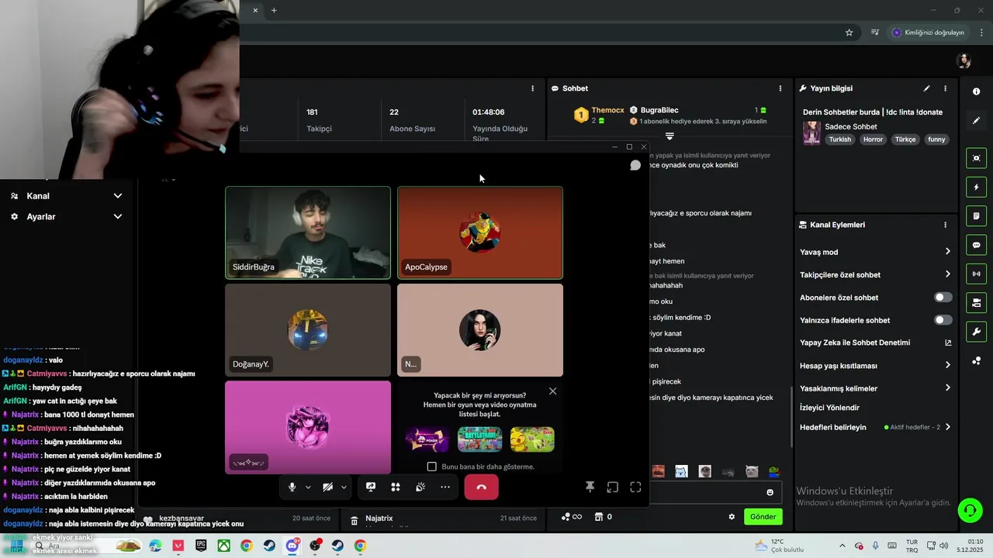
Task: Open Kanal Eylemleri panel three-dot menu
Action: 945,225
